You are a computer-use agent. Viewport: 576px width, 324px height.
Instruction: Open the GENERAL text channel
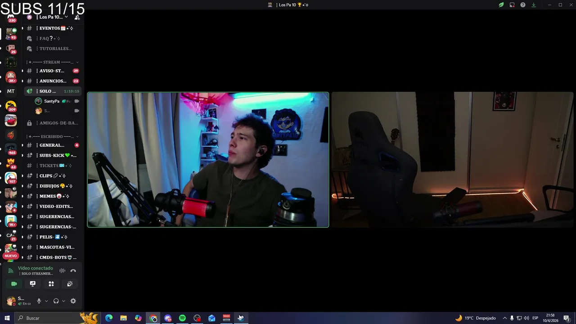pyautogui.click(x=53, y=145)
